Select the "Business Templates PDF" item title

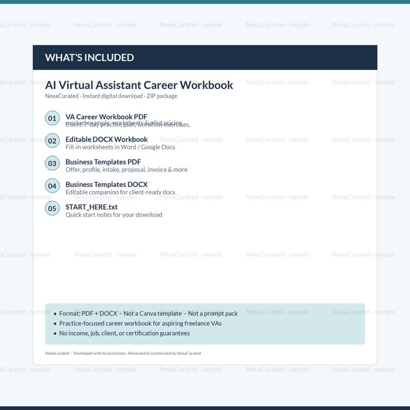tap(103, 162)
